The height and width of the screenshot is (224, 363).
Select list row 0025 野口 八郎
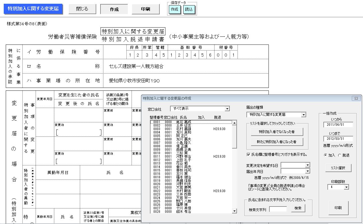coord(191,201)
